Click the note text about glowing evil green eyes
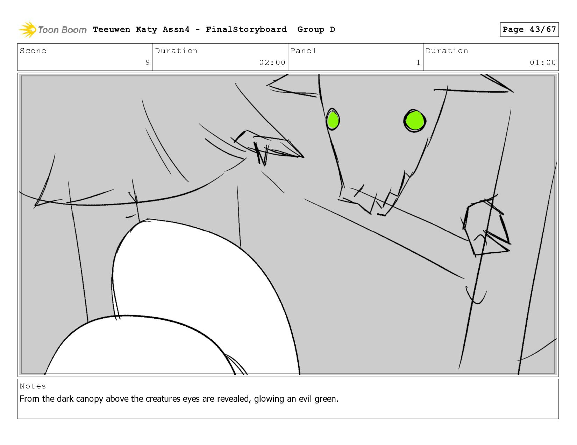The height and width of the screenshot is (445, 577). 179,399
